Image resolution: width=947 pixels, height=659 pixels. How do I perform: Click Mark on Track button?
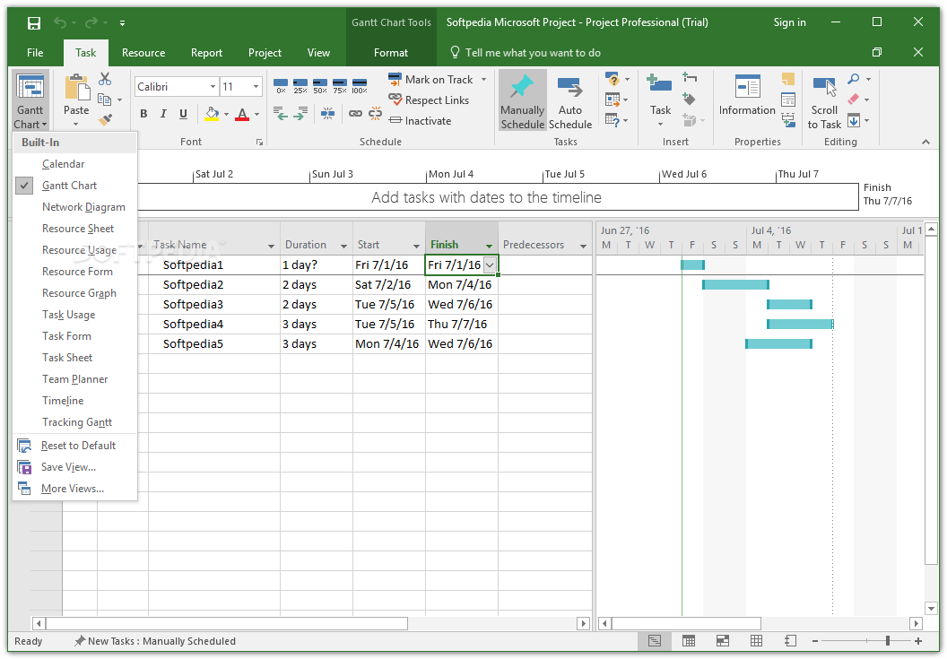click(431, 79)
